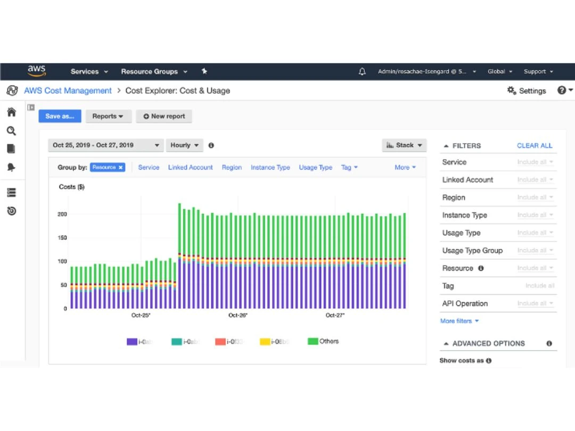Screen dimensions: 575x431
Task: Click the Save as button
Action: [60, 116]
